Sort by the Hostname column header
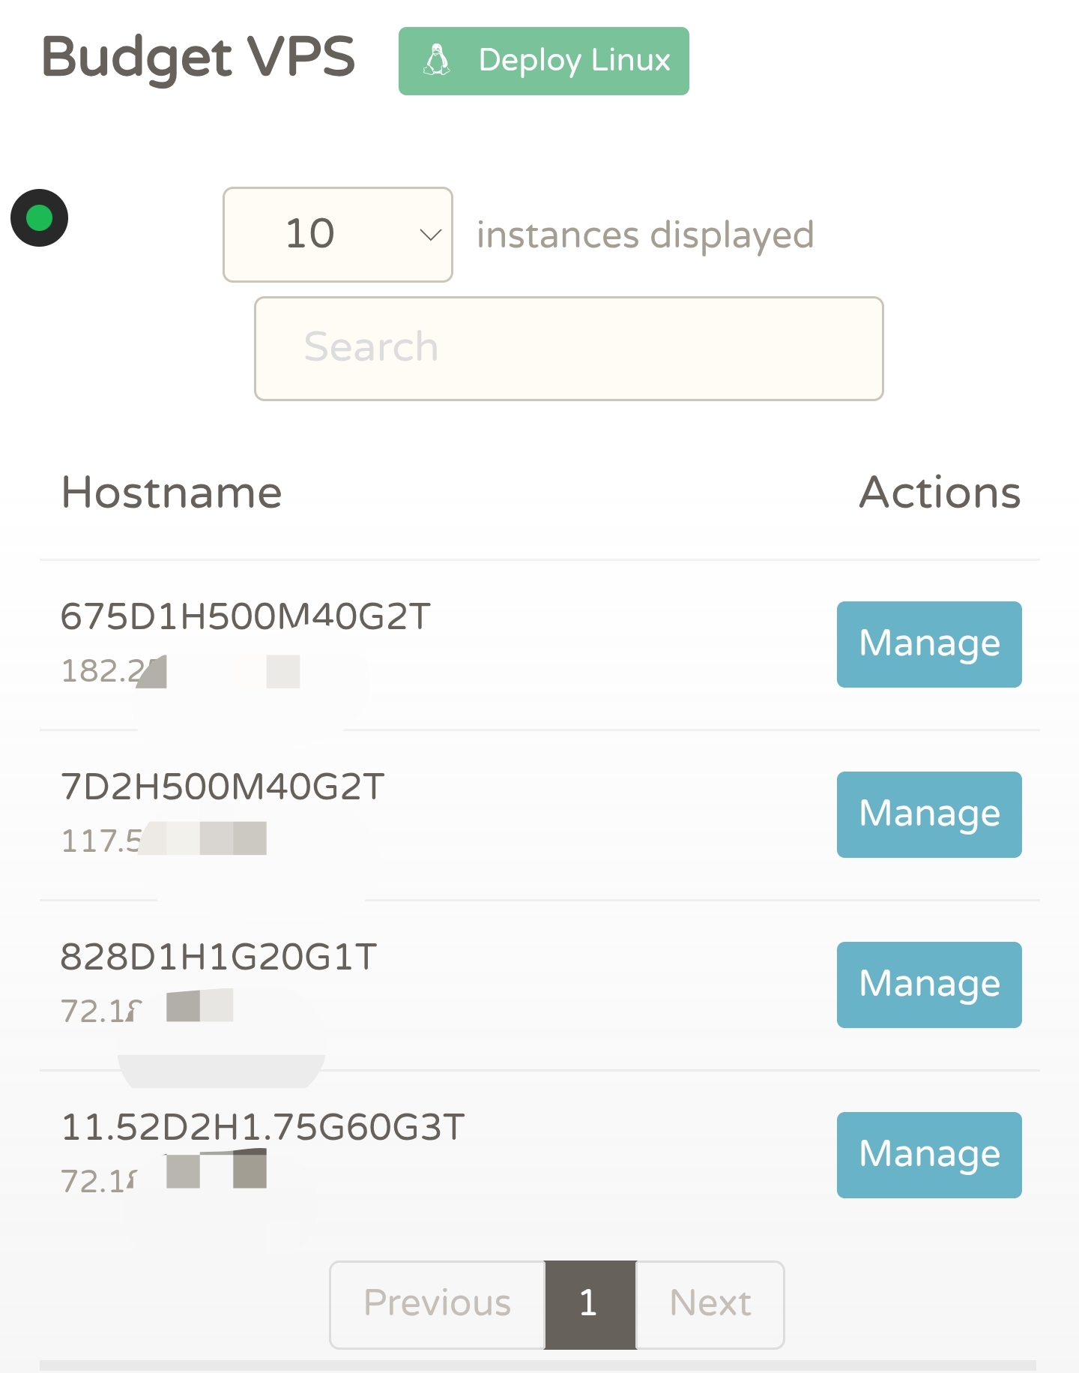Screen dimensions: 1079x1373 (x=172, y=493)
